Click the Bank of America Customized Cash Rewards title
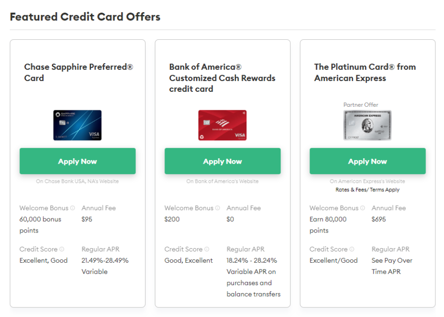This screenshot has height=317, width=444. coord(222,78)
